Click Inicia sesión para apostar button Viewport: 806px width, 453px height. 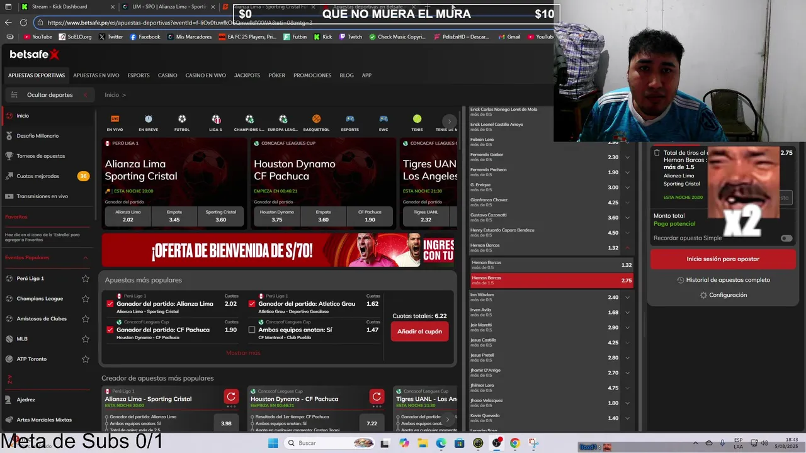[723, 259]
